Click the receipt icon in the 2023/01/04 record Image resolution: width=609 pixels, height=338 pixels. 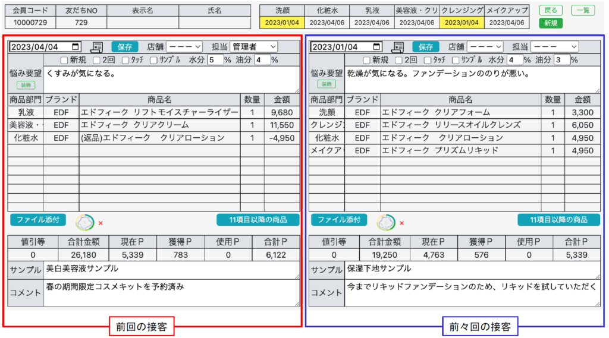click(398, 47)
